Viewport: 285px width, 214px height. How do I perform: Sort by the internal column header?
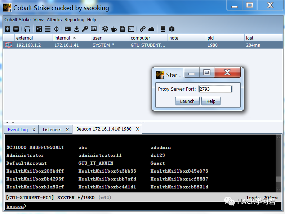[72, 38]
